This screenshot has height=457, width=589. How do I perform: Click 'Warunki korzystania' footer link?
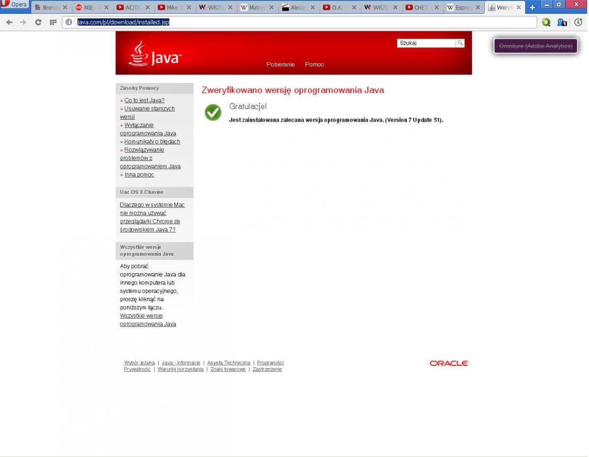click(x=181, y=369)
